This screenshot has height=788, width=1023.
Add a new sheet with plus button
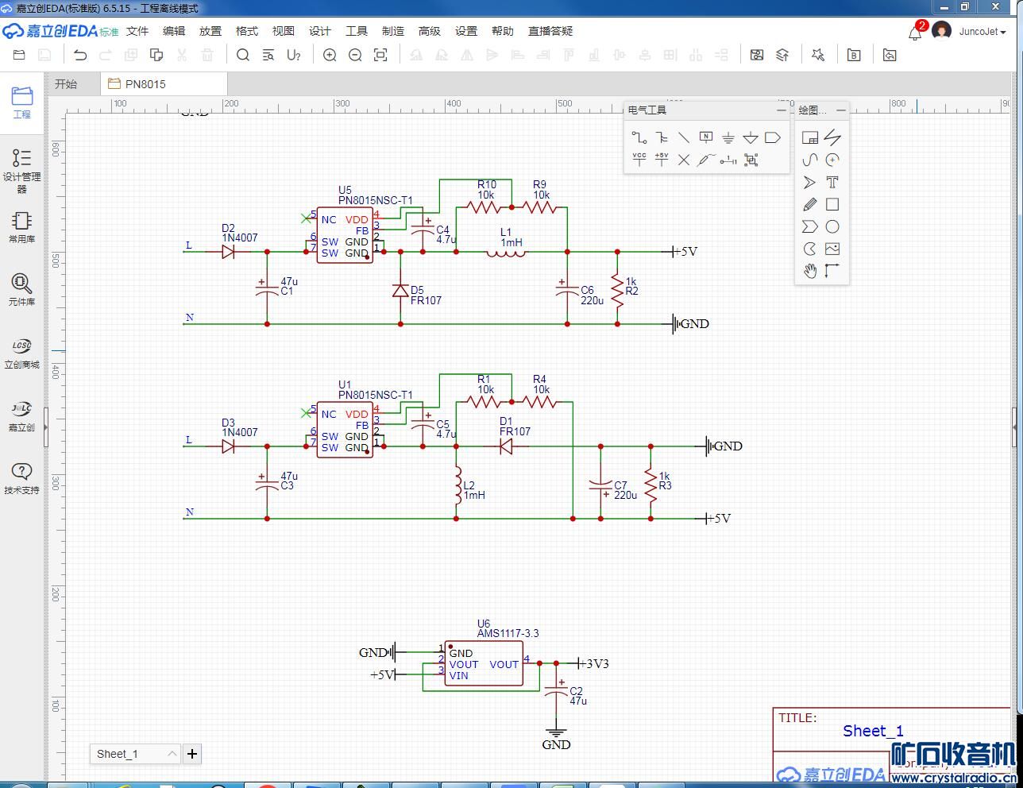192,754
